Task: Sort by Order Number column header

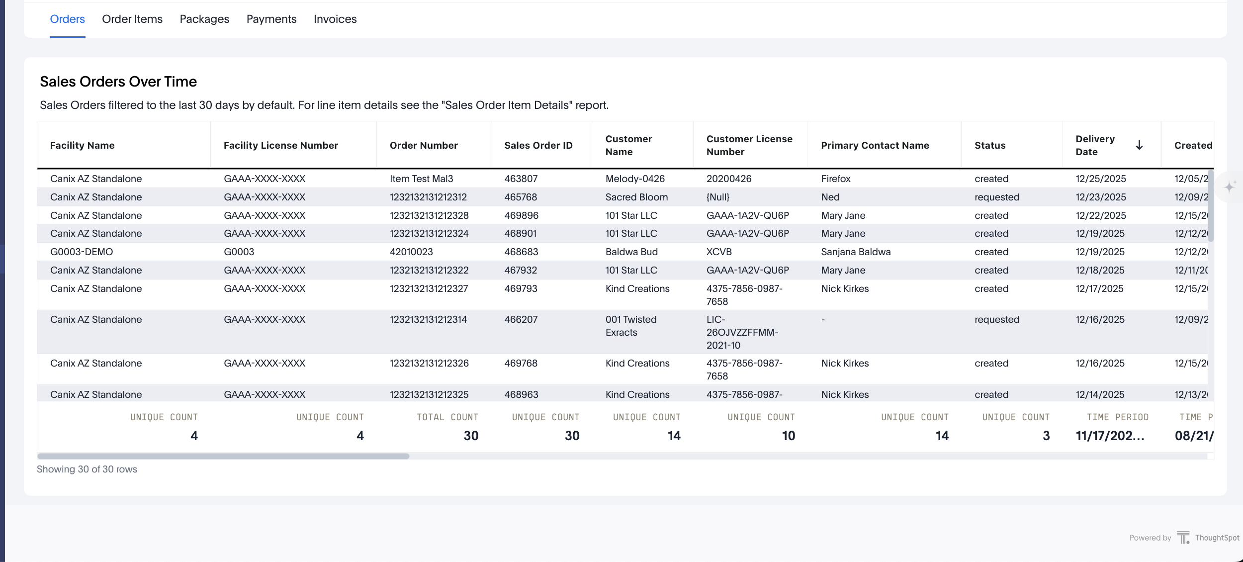Action: click(x=424, y=145)
